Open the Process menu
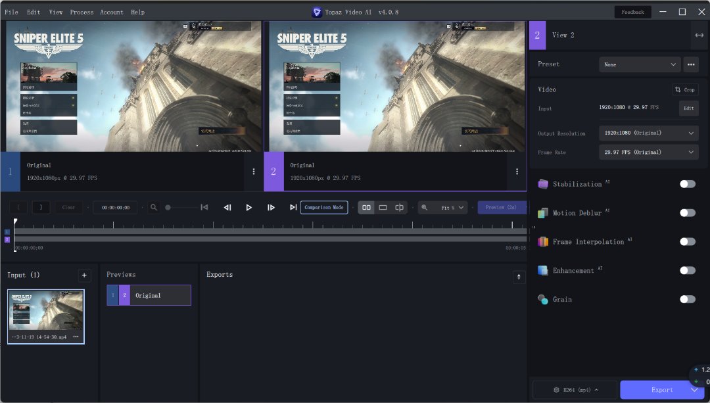This screenshot has width=710, height=403. [x=82, y=12]
